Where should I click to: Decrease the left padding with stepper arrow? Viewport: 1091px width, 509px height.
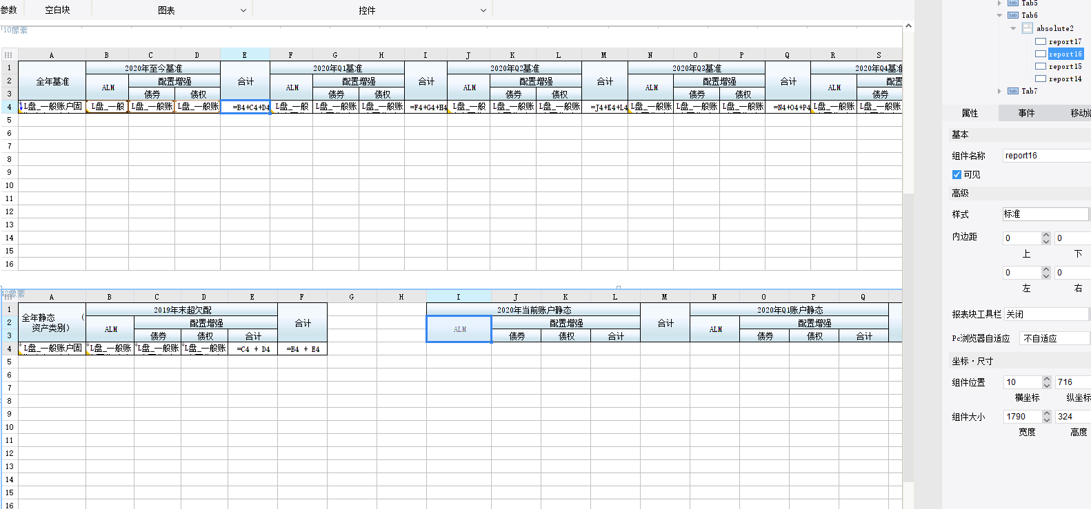[1046, 276]
